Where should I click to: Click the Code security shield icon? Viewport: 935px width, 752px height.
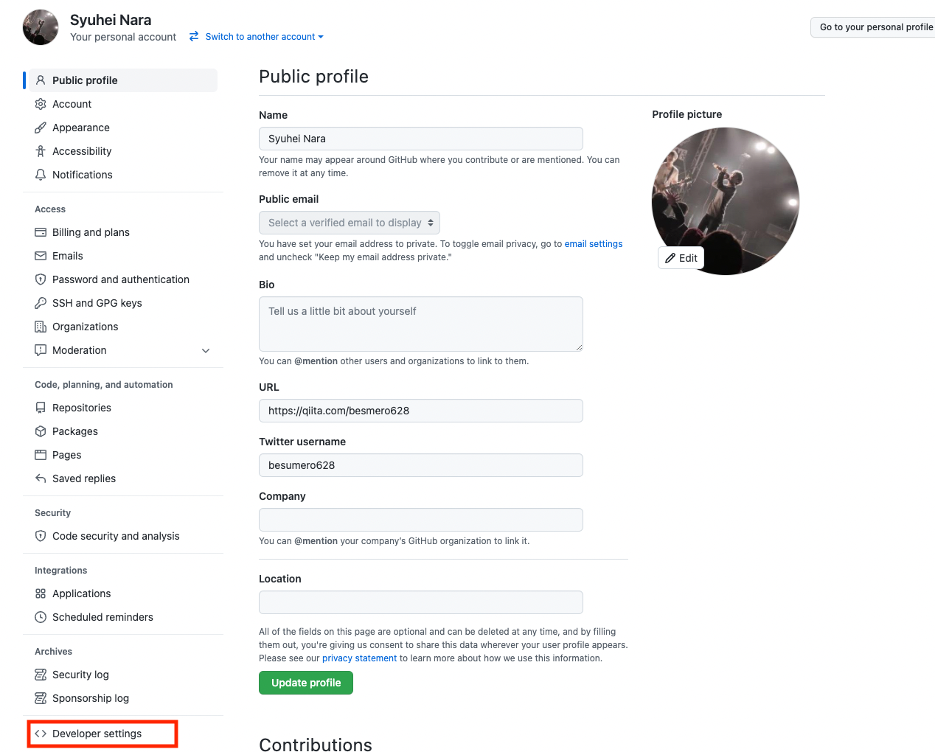tap(41, 536)
